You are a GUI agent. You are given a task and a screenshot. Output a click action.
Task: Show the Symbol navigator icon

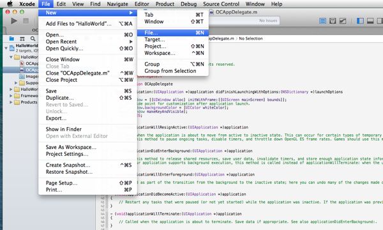coord(22,38)
